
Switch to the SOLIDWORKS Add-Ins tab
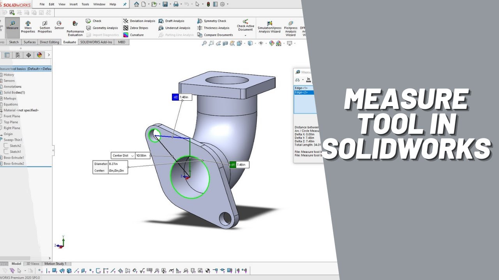96,42
